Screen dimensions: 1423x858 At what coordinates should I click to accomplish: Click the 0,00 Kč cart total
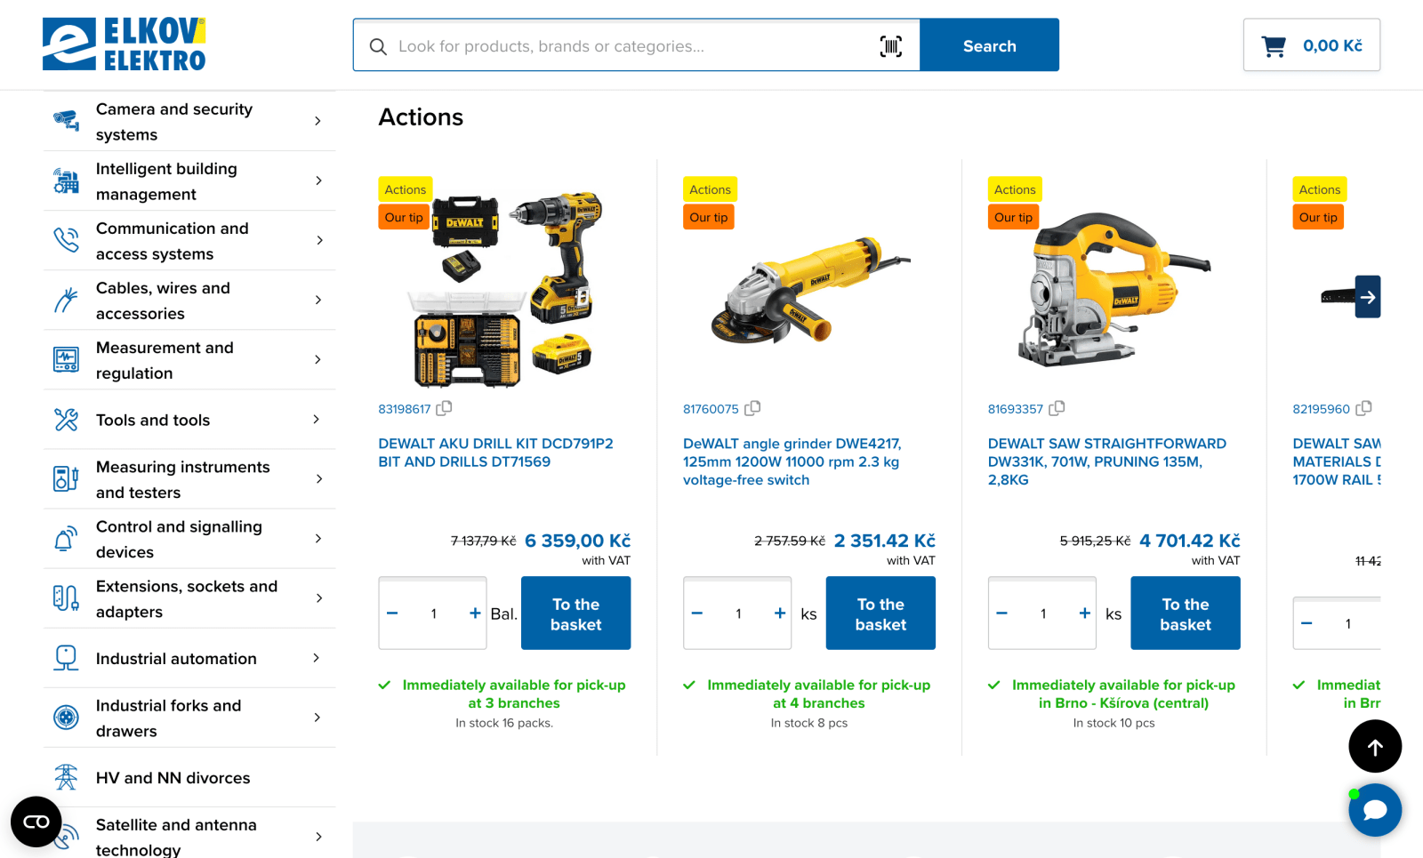tap(1332, 45)
